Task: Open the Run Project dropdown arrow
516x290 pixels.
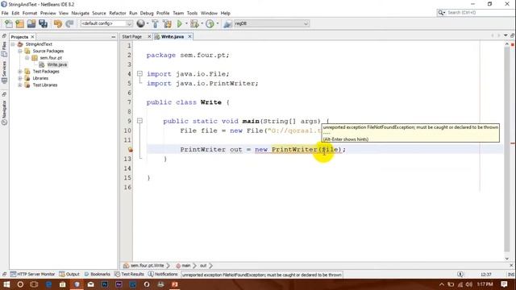Action: (x=186, y=23)
